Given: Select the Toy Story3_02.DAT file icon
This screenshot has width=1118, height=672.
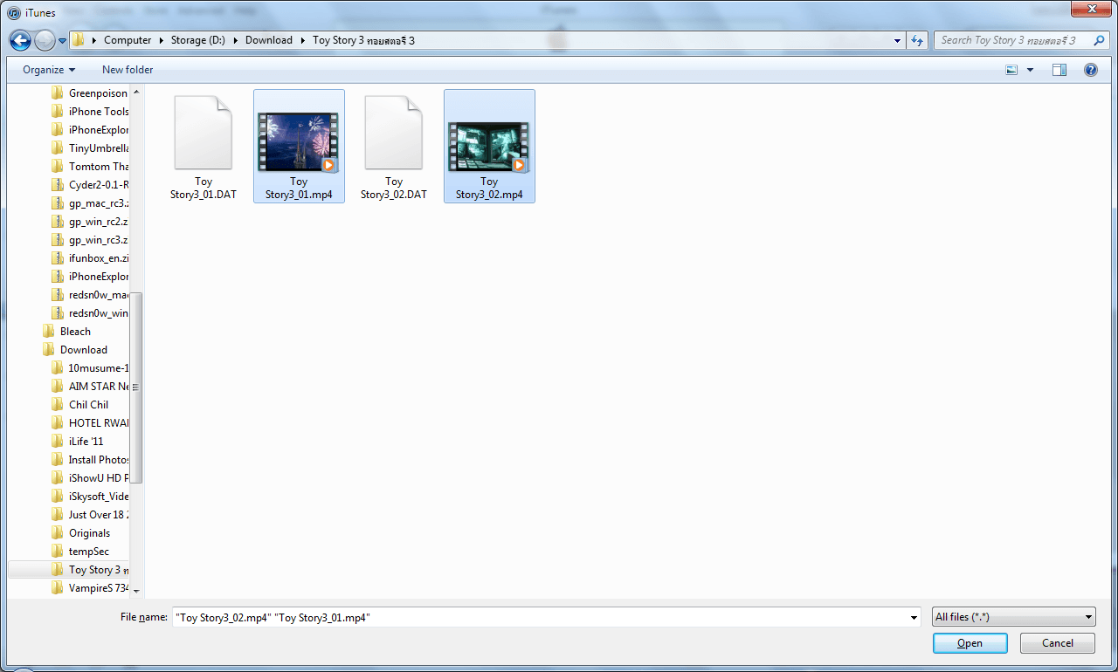Looking at the screenshot, I should [x=394, y=133].
